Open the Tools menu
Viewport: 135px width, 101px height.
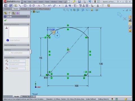(47, 2)
